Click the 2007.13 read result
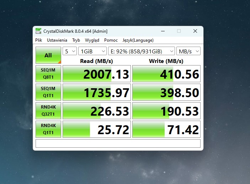The width and height of the screenshot is (250, 184). 97,74
